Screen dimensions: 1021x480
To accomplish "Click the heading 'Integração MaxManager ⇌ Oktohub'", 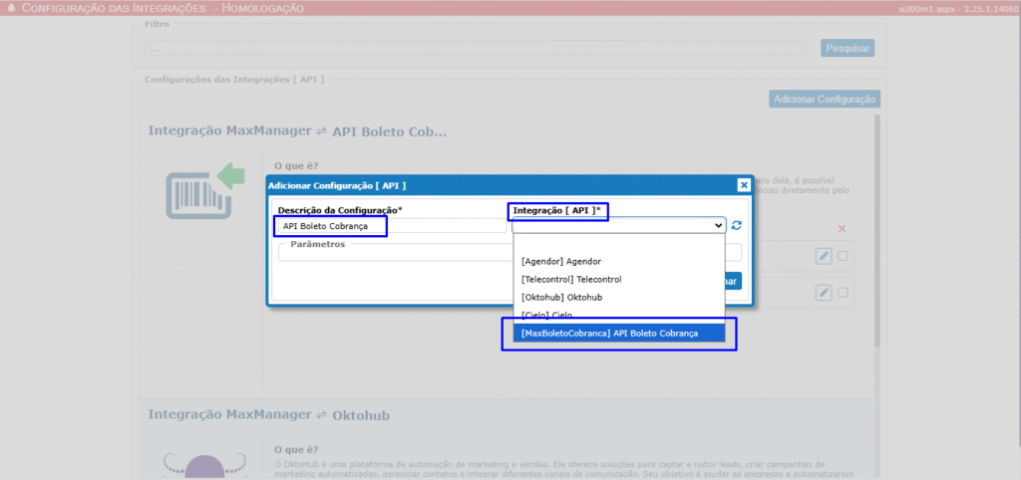I will (269, 414).
